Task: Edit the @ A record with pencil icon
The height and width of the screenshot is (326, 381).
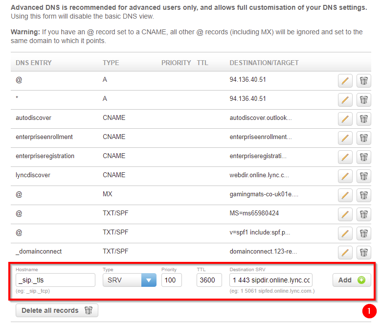Action: (345, 81)
